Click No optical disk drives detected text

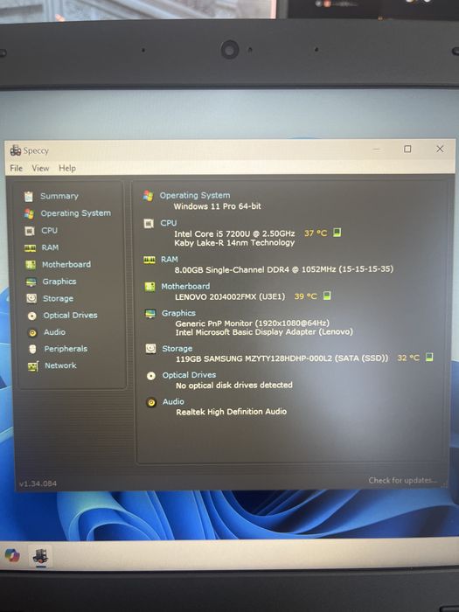(x=234, y=386)
